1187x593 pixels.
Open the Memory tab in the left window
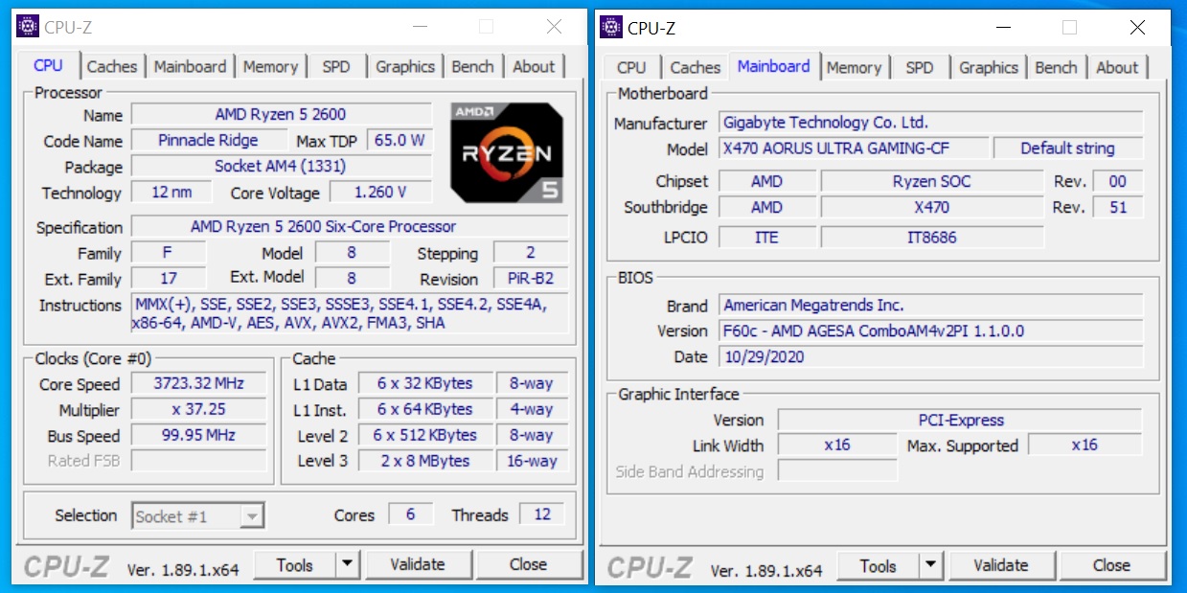270,66
